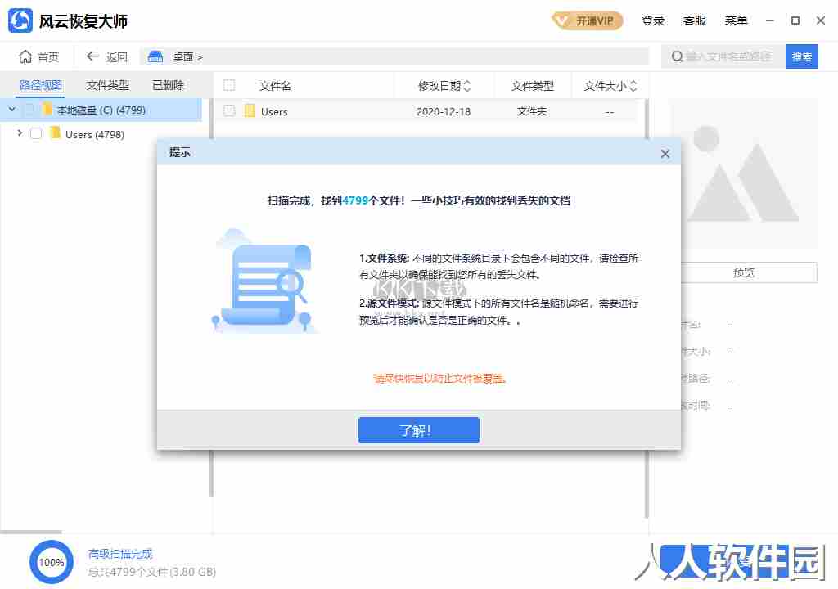The image size is (838, 589).
Task: Open the 开通VIP upgrade badge
Action: click(588, 20)
